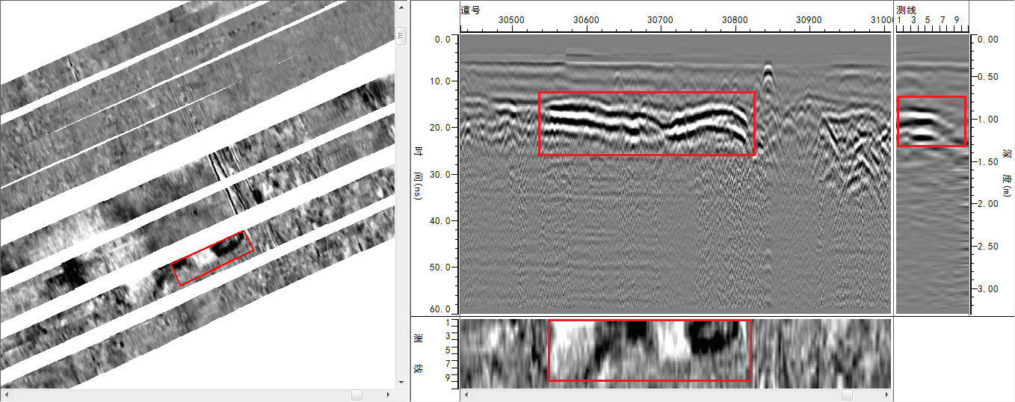Select the red box in the bottom slice view
1015x402 pixels.
[650, 350]
